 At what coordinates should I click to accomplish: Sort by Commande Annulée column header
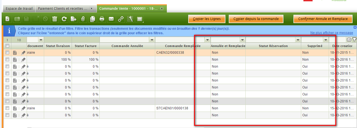[x=127, y=46]
